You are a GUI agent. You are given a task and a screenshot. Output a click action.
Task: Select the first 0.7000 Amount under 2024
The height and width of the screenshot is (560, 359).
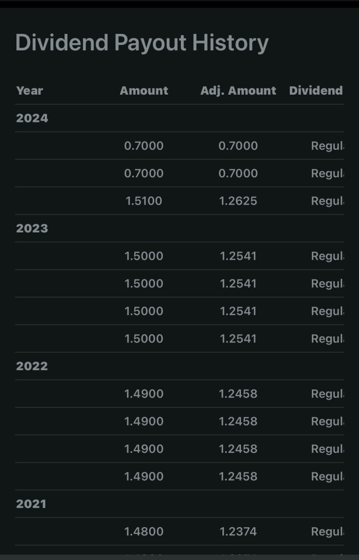click(x=144, y=146)
